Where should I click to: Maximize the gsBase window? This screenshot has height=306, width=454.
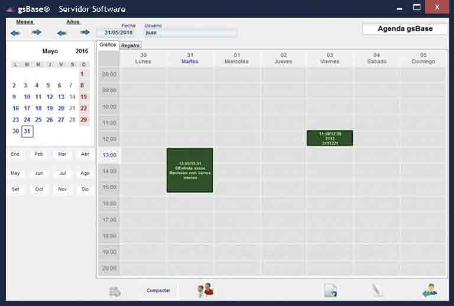pos(417,8)
